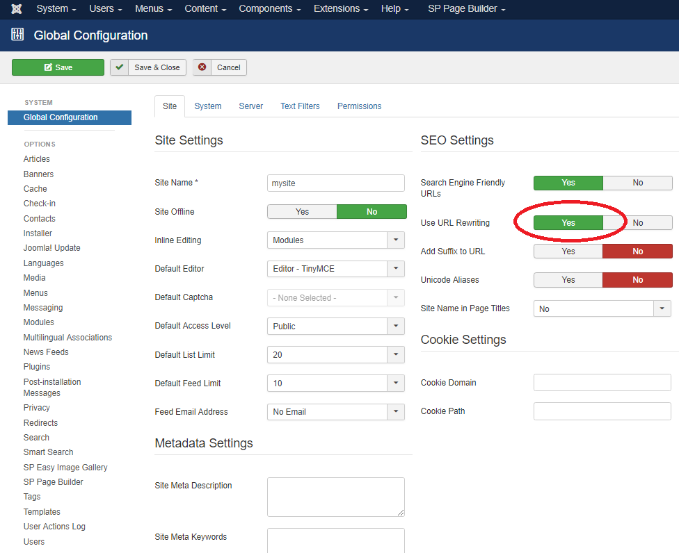679x553 pixels.
Task: Click the green Save button
Action: click(x=58, y=67)
